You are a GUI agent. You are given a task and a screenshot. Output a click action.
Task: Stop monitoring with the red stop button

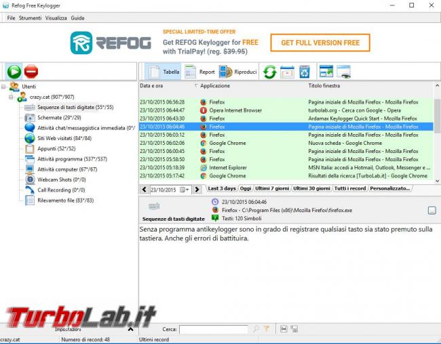(x=31, y=72)
